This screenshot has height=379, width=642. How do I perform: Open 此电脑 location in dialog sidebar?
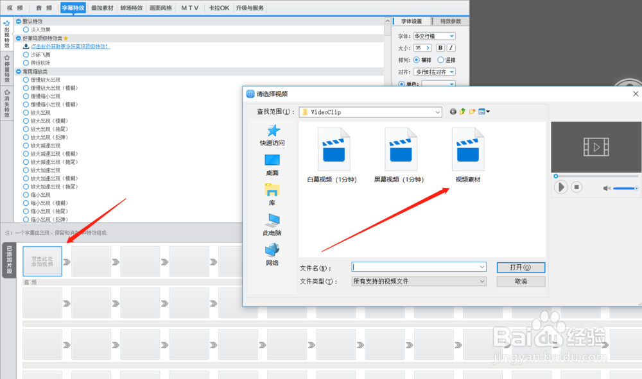[x=272, y=224]
